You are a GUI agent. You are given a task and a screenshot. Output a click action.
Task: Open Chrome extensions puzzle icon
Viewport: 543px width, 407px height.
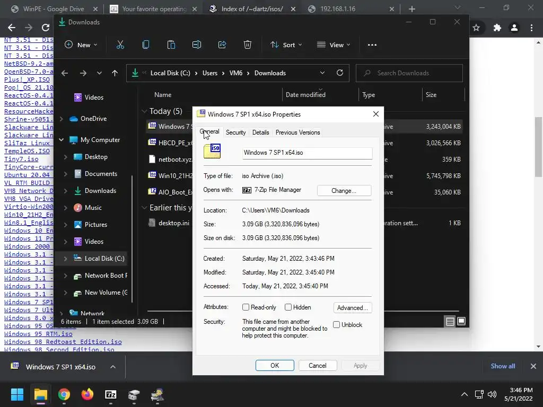(x=497, y=28)
